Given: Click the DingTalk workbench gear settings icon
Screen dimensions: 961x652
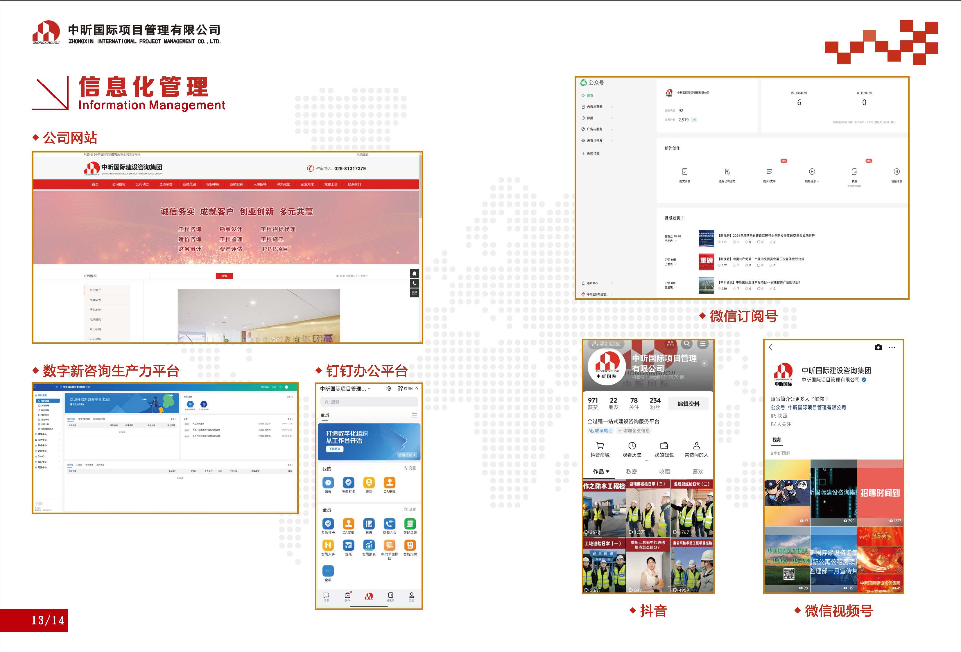Looking at the screenshot, I should (389, 389).
